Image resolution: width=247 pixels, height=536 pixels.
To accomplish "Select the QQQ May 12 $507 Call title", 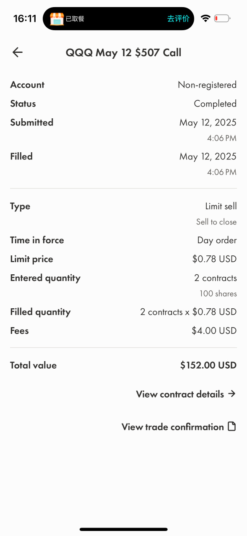I will click(x=123, y=52).
